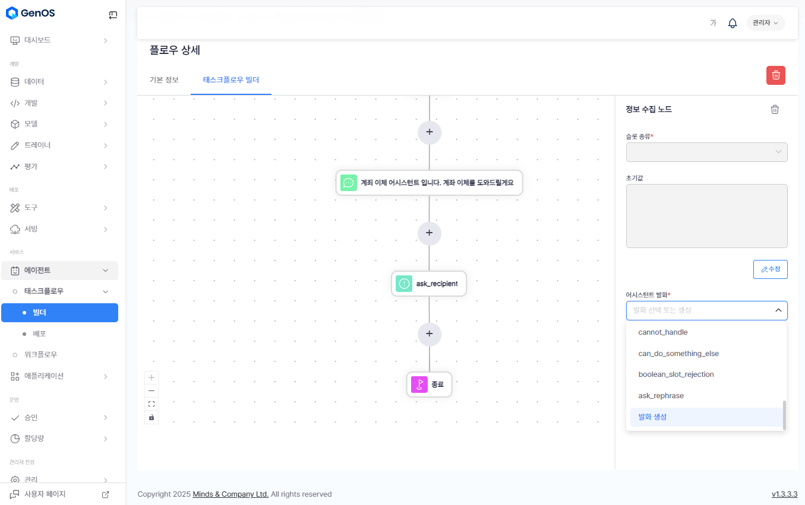
Task: Toggle the canvas lock icon
Action: click(151, 418)
